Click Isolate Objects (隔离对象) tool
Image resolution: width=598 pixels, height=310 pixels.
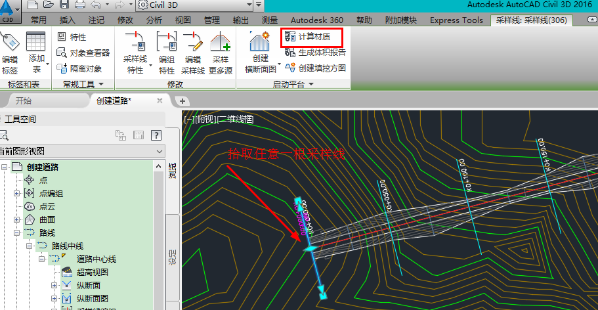(x=79, y=69)
